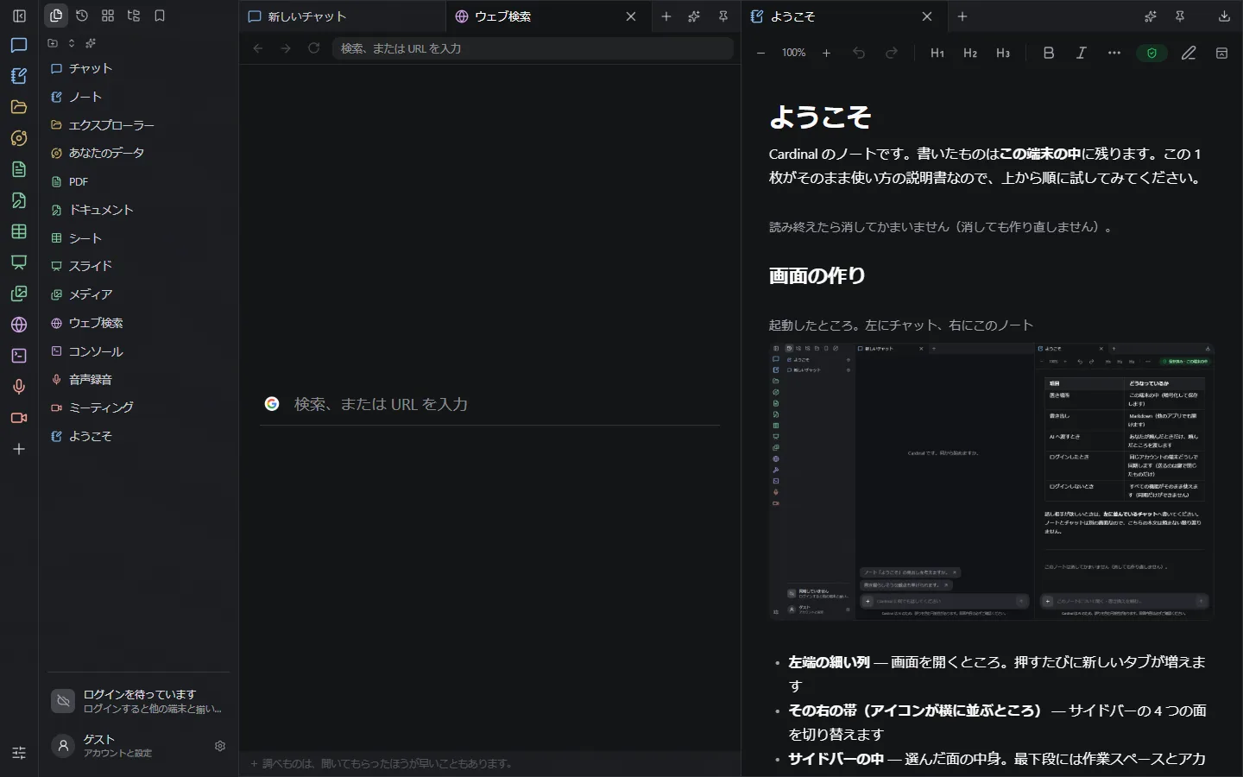This screenshot has width=1243, height=777.
Task: Switch to the 新しいチャット tab
Action: click(343, 16)
